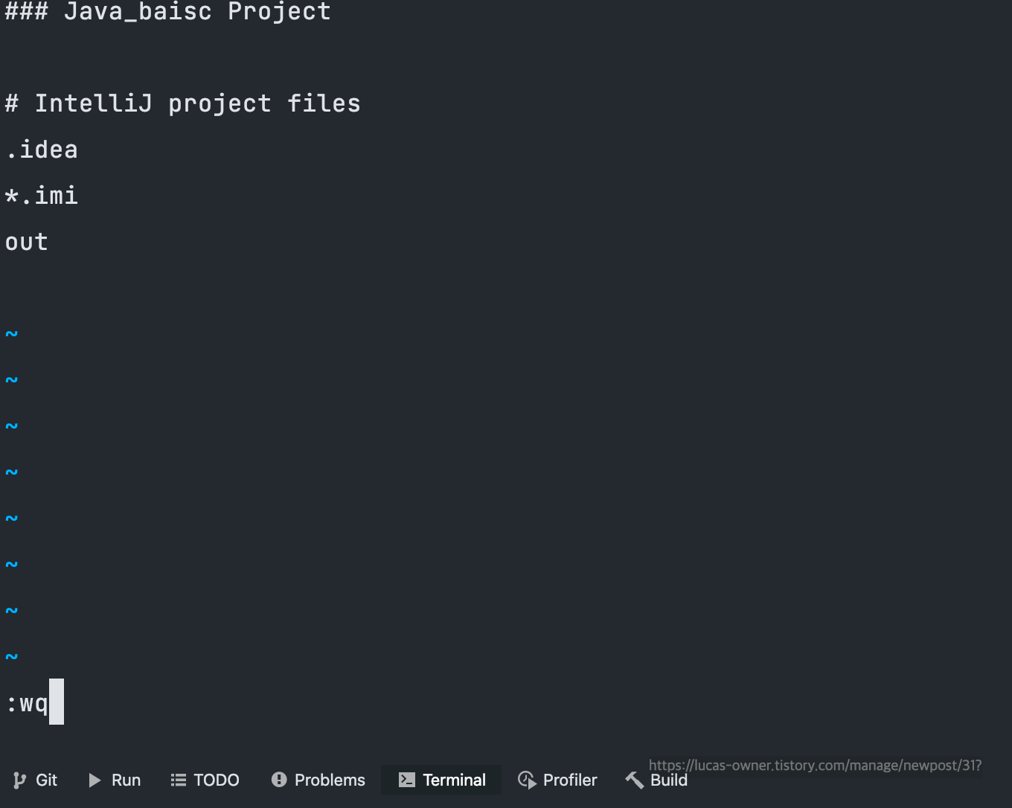Click the Problems exclamation icon

pos(279,780)
